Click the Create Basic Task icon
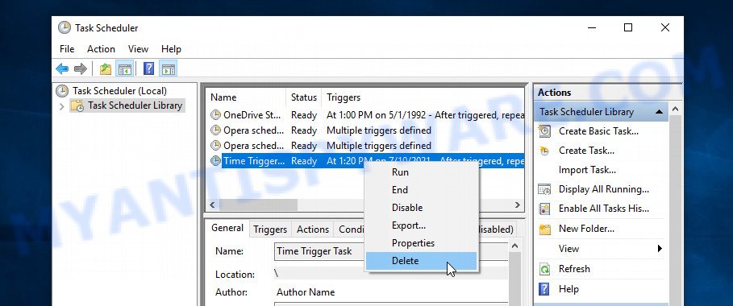This screenshot has width=733, height=306. pos(544,131)
